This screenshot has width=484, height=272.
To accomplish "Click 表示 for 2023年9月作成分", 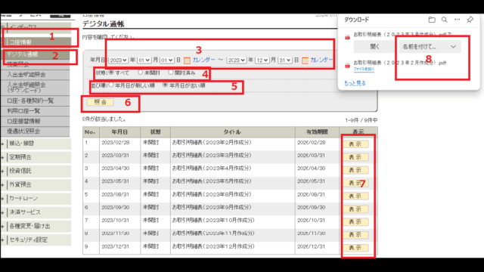I will (x=355, y=209).
